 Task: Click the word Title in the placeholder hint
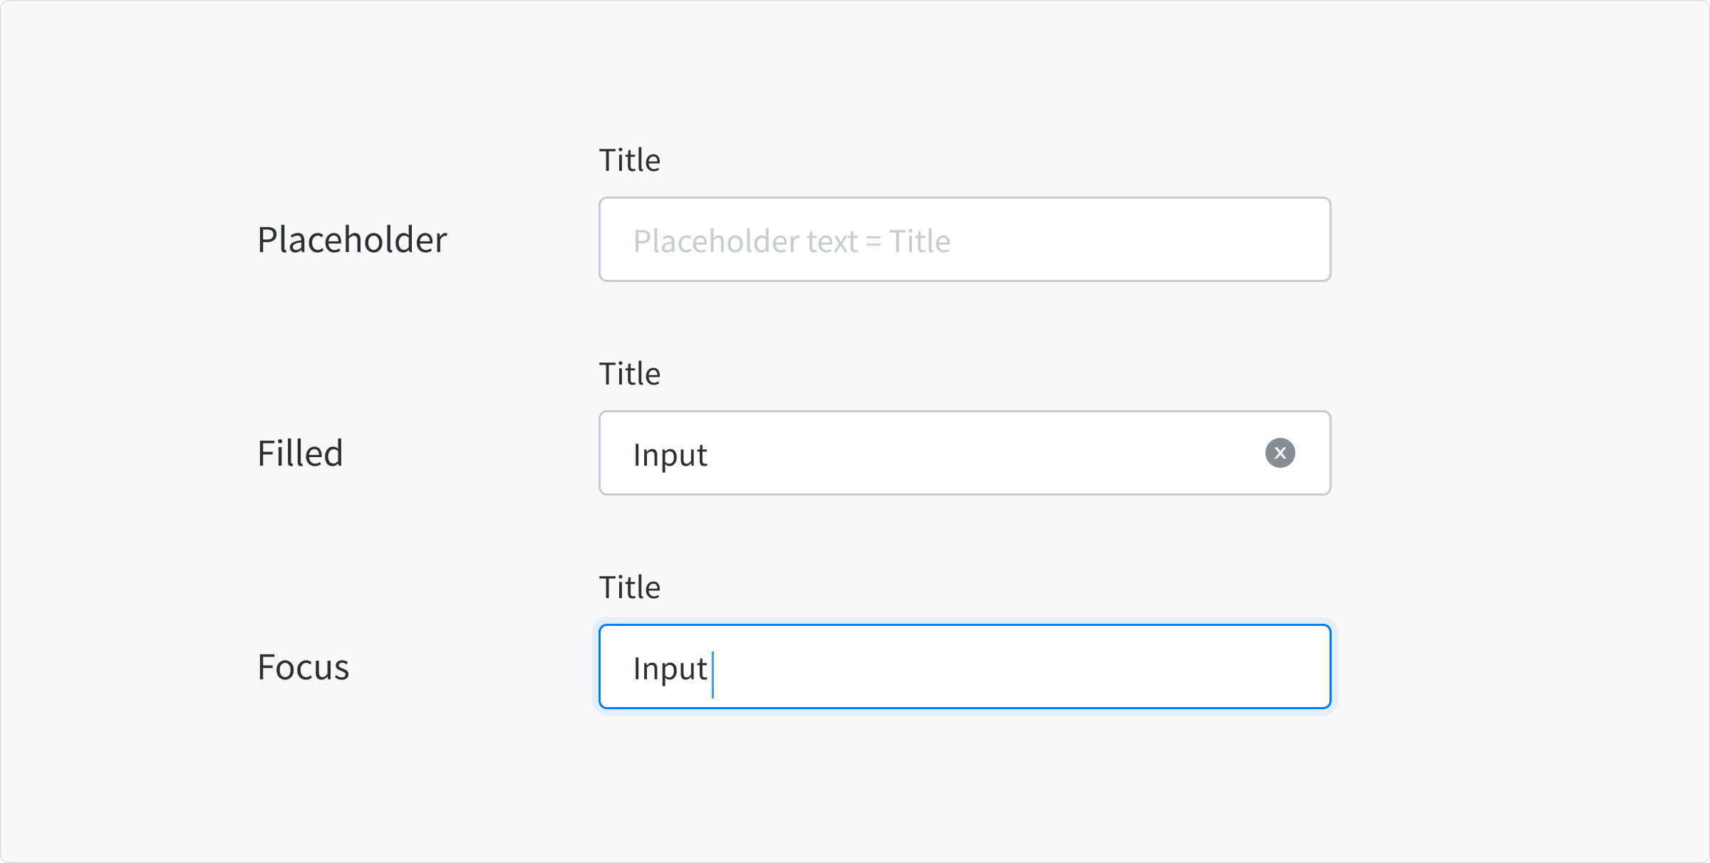pyautogui.click(x=919, y=241)
